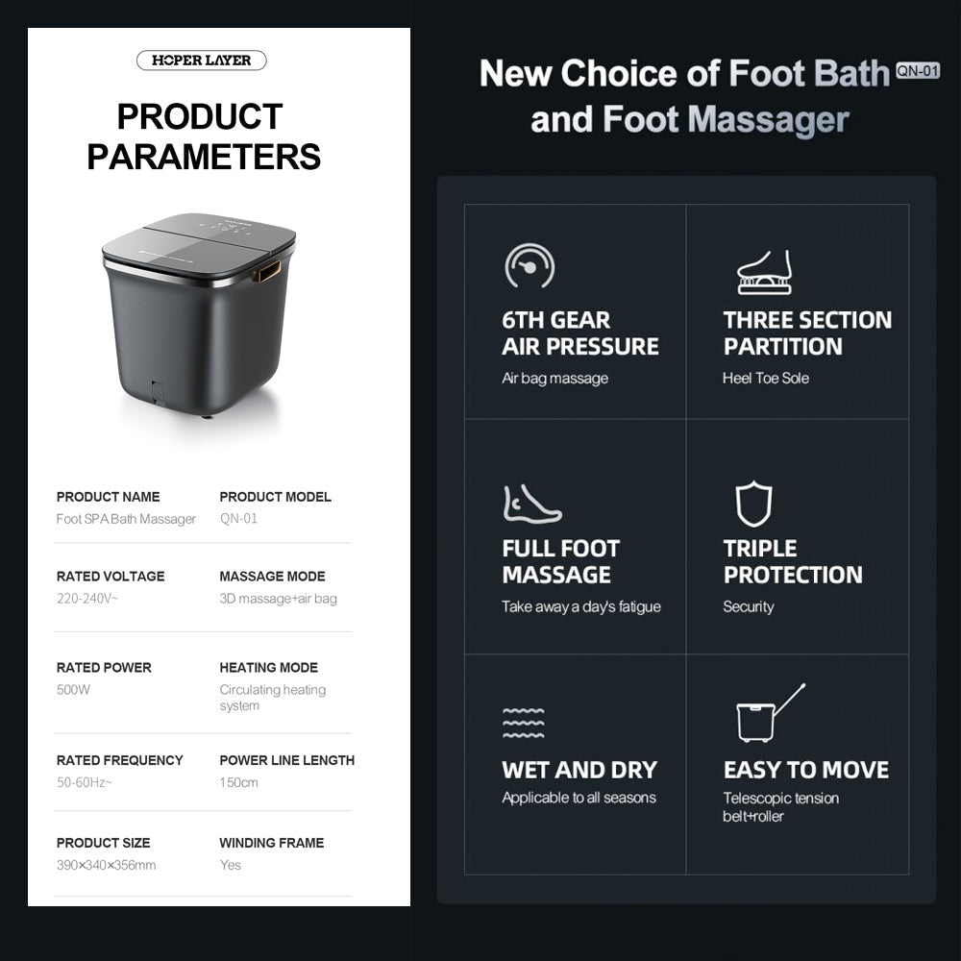Click the Easy to Move title
961x961 pixels.
click(806, 770)
